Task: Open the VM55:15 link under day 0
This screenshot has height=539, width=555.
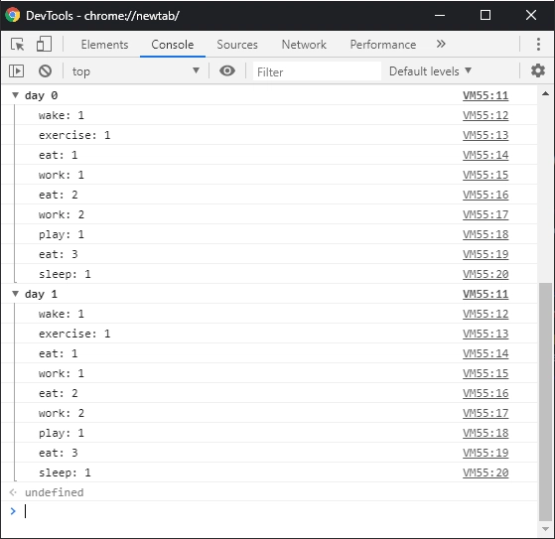Action: tap(486, 175)
